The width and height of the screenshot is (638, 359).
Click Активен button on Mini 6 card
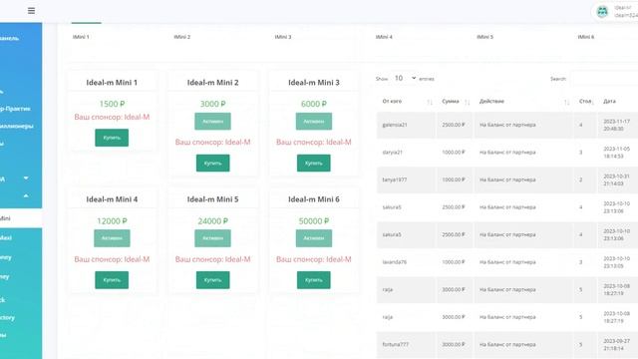[x=314, y=238]
